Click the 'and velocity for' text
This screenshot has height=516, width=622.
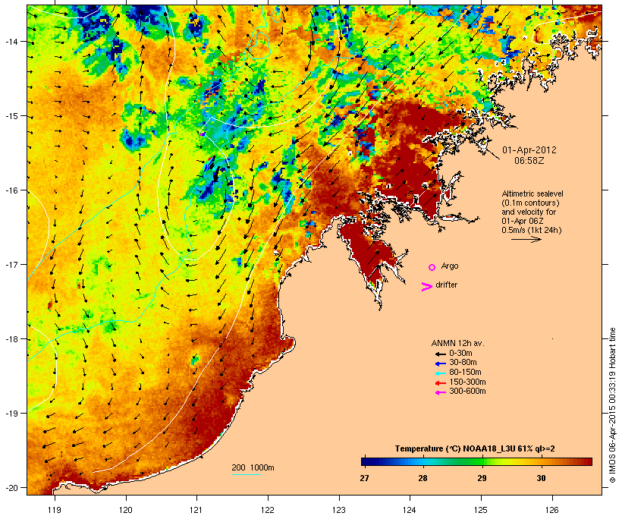coord(529,212)
